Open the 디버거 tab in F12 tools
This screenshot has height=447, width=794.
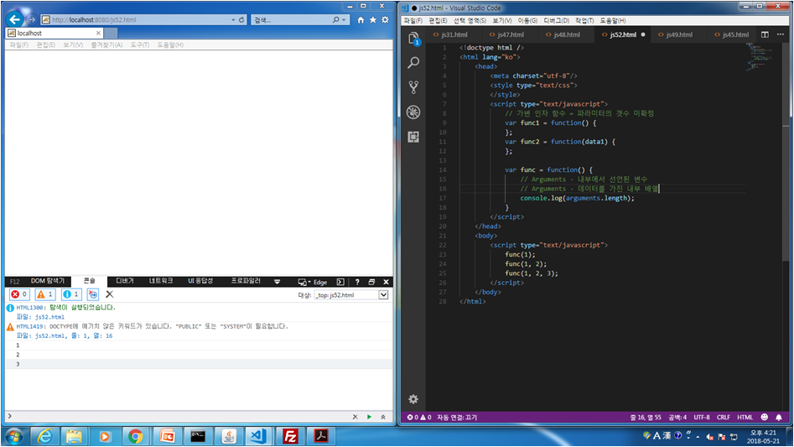125,281
